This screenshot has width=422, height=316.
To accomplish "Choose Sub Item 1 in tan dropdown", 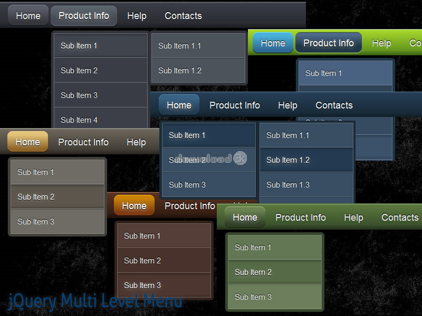I will 57,172.
